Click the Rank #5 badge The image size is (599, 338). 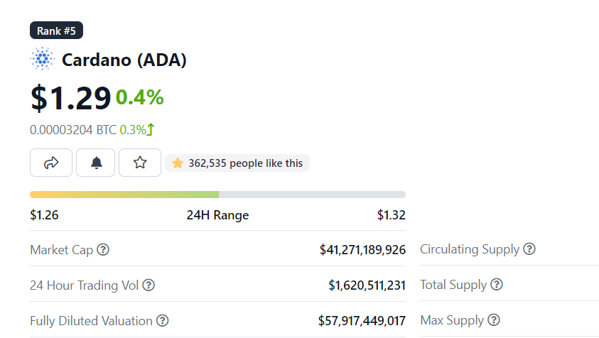point(57,30)
